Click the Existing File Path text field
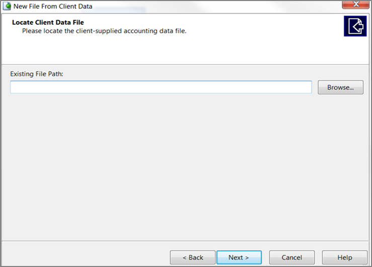Image resolution: width=372 pixels, height=267 pixels. [161, 87]
